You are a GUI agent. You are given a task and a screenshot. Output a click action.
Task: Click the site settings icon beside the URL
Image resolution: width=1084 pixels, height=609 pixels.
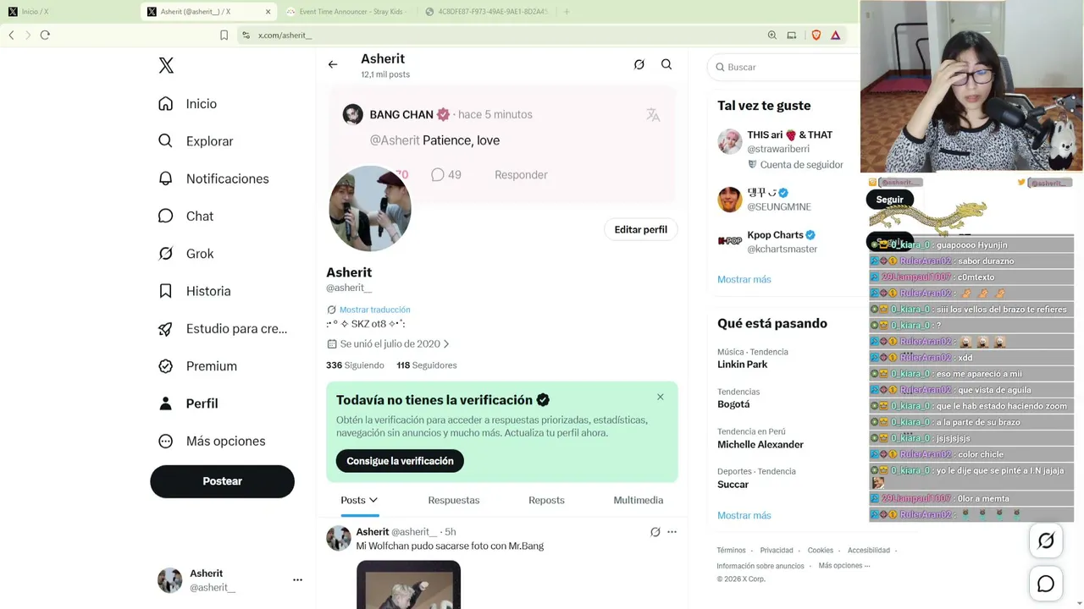[x=246, y=35]
